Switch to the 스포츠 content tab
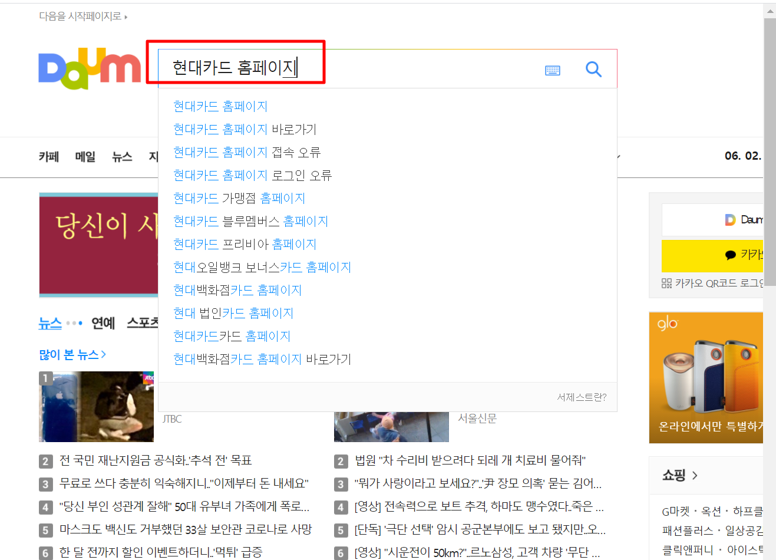Viewport: 776px width, 560px height. point(143,323)
